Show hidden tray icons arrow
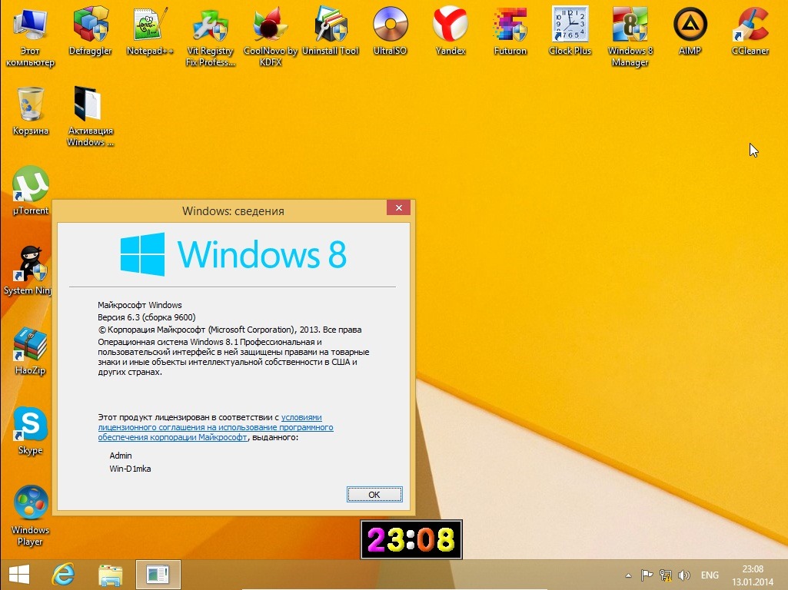788x590 pixels. point(628,575)
